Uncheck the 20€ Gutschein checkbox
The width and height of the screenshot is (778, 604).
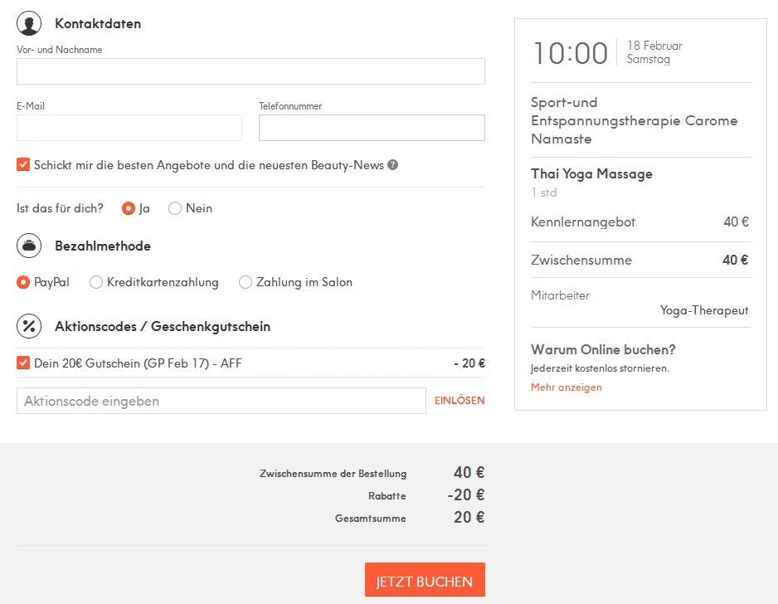pos(23,363)
